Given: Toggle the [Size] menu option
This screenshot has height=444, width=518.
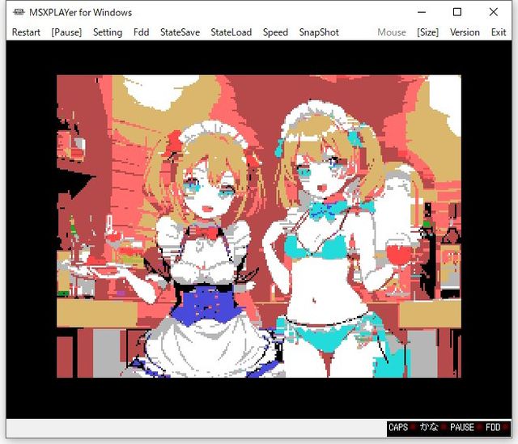Looking at the screenshot, I should click(428, 32).
